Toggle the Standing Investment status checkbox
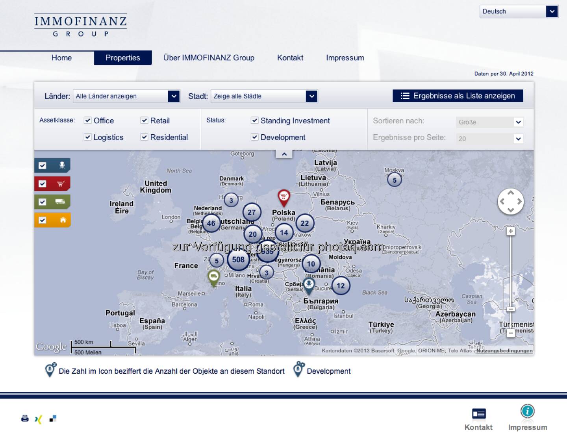Viewport: 567px width, 432px height. [x=254, y=121]
